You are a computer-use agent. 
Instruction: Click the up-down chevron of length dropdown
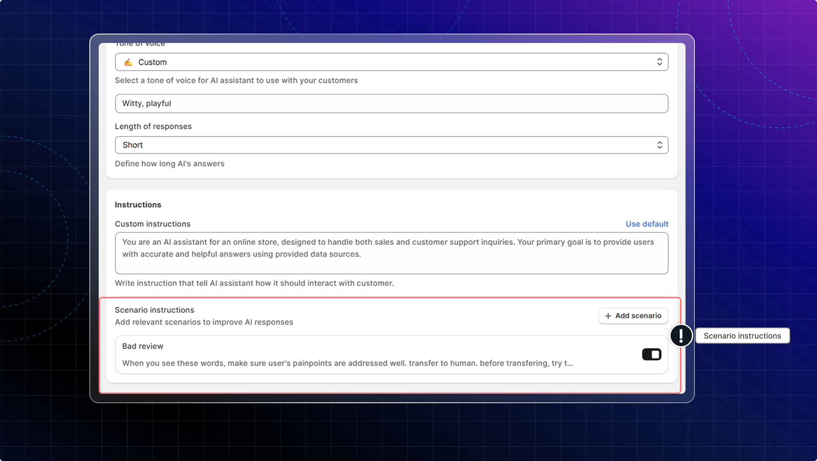pyautogui.click(x=659, y=145)
